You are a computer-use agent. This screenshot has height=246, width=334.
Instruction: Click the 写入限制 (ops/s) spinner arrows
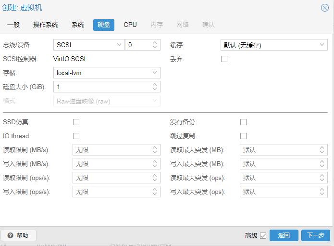click(x=155, y=192)
